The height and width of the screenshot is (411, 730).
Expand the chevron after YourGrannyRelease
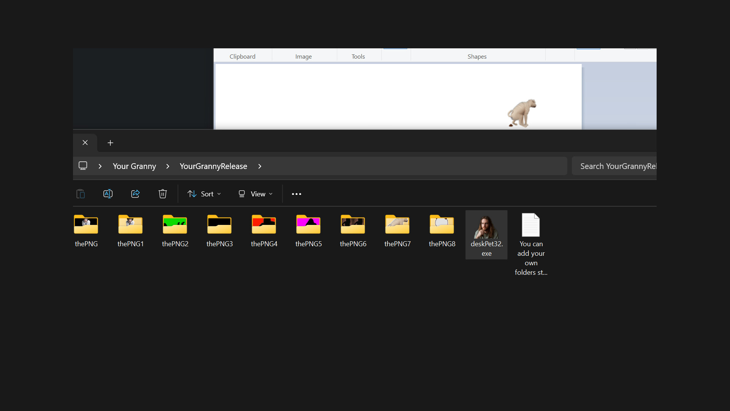coord(260,166)
